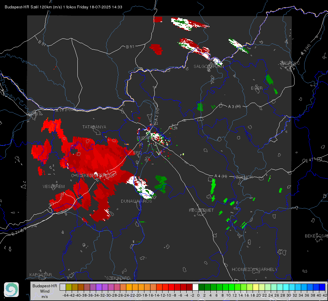Click the SZEKSZÁRD city label
The height and width of the screenshot is (301, 328).
pos(118,278)
